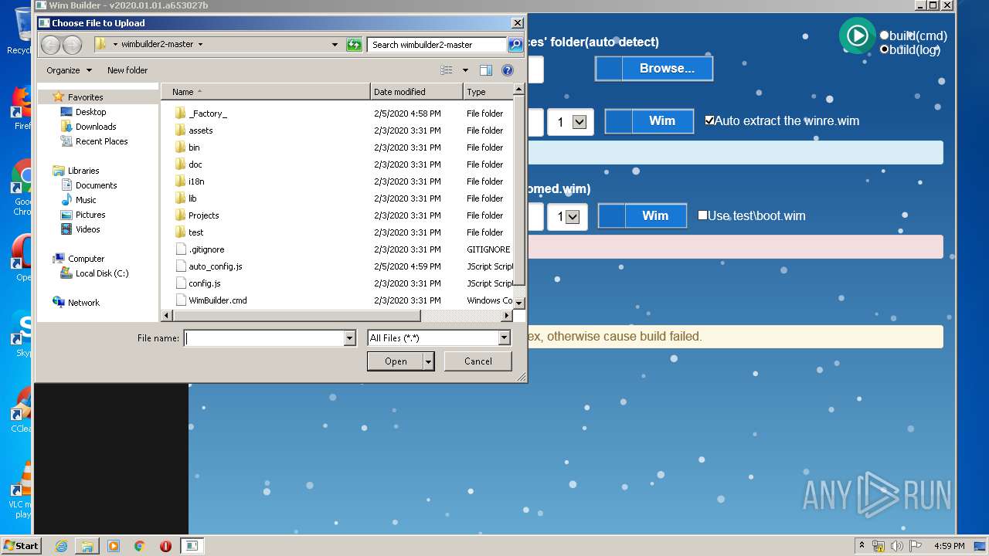989x556 pixels.
Task: Click the Open button
Action: click(x=396, y=361)
